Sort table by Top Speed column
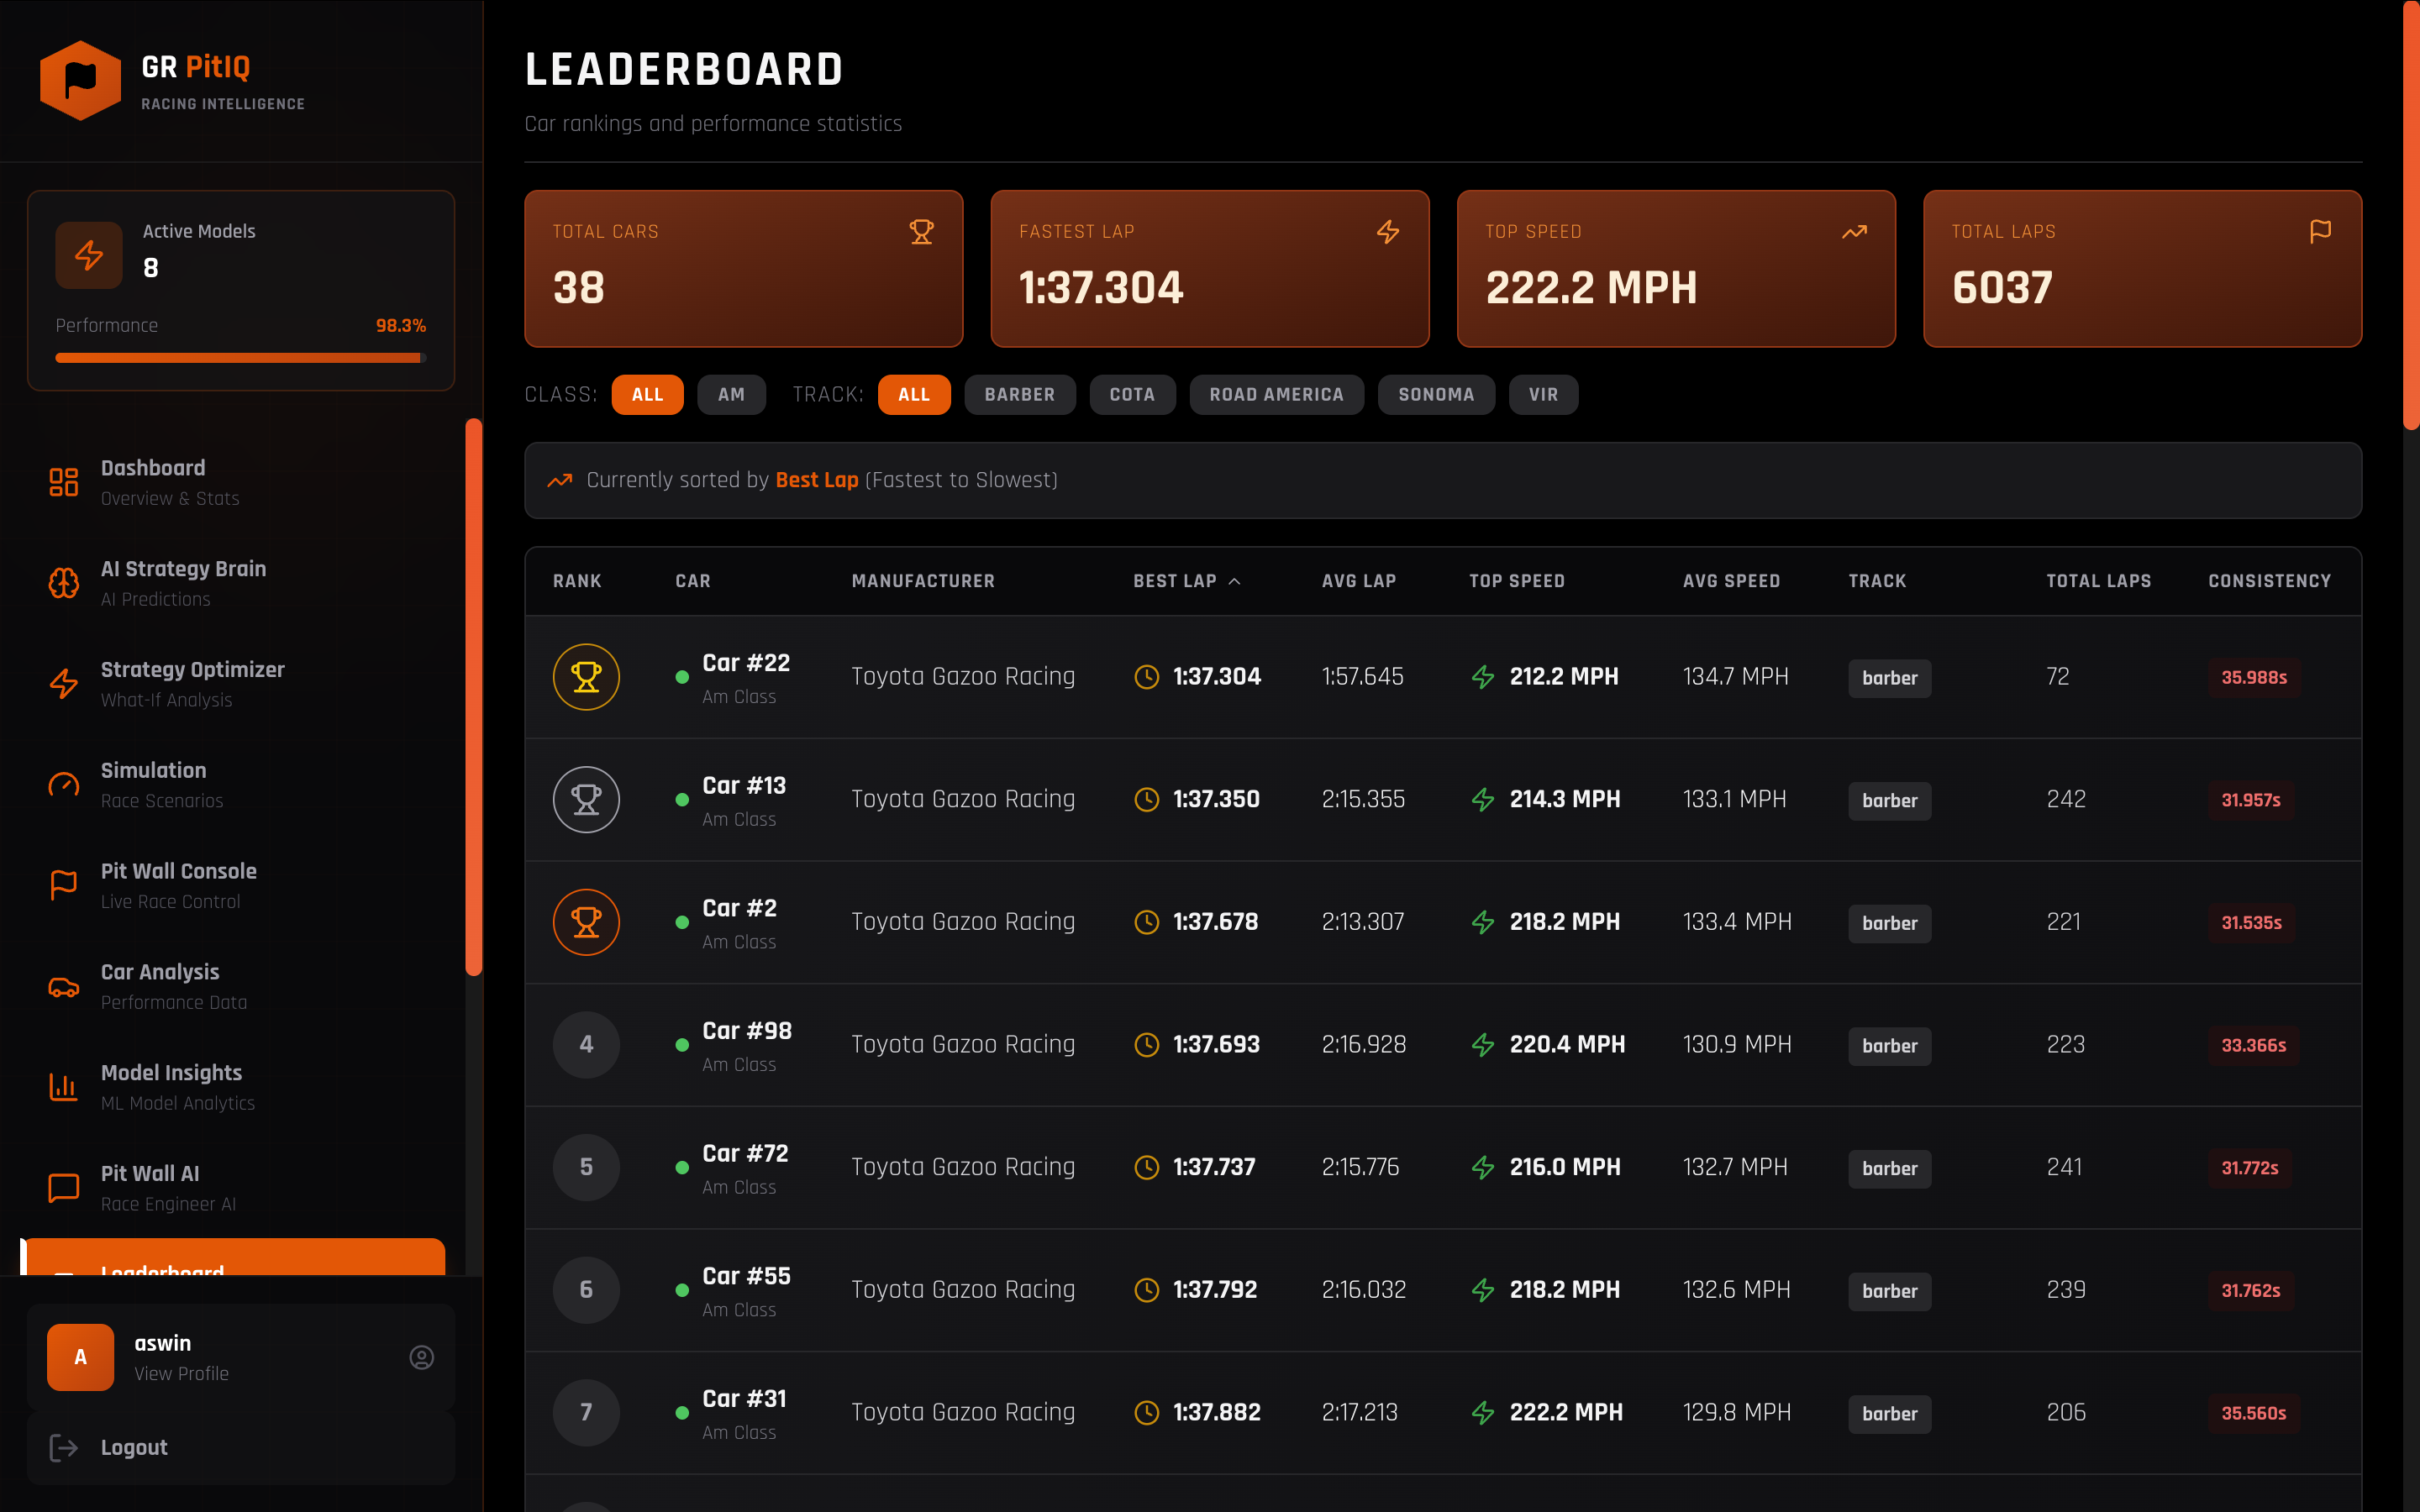2420x1512 pixels. [x=1516, y=581]
